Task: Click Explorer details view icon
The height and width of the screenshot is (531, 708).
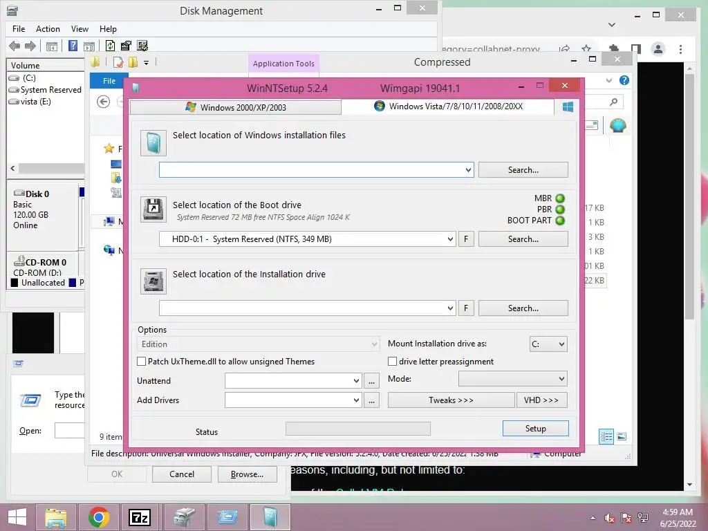Action: 606,436
